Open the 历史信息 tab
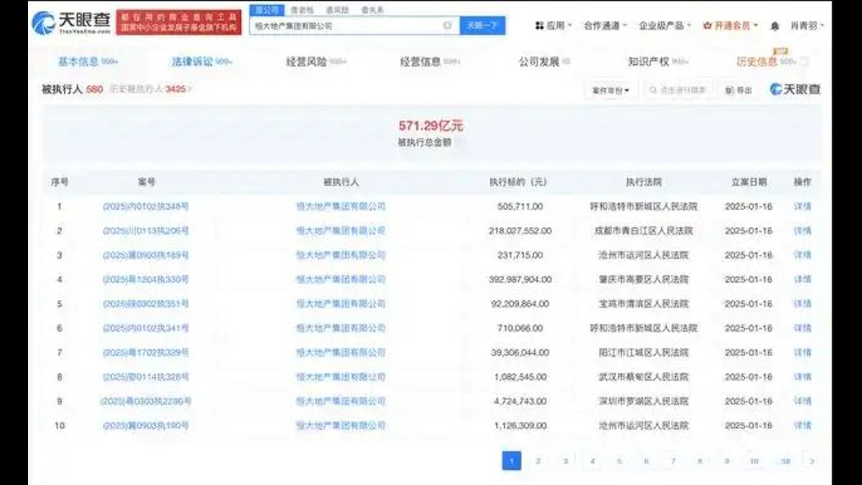 [x=767, y=62]
